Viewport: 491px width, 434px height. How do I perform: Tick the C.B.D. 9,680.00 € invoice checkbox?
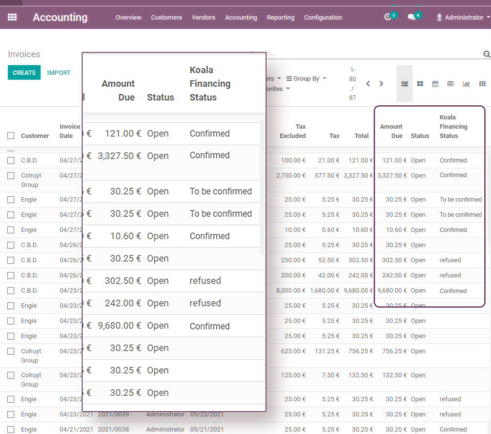11,291
